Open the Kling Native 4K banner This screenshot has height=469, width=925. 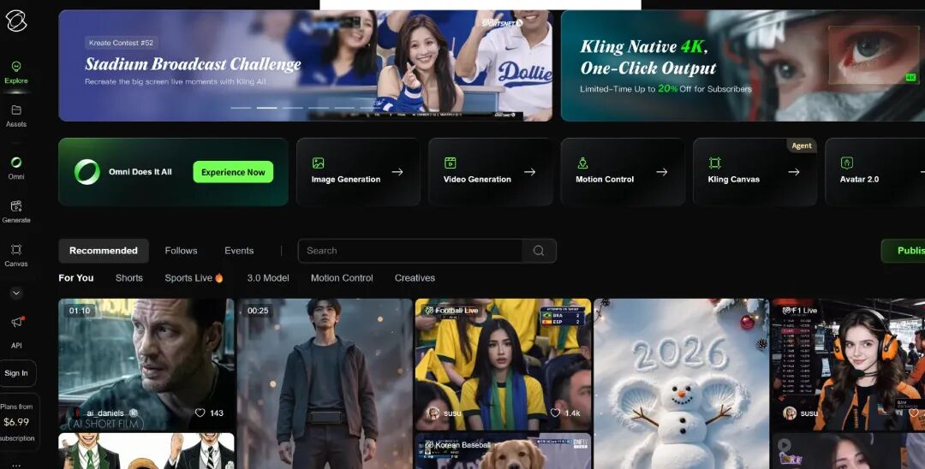[743, 65]
